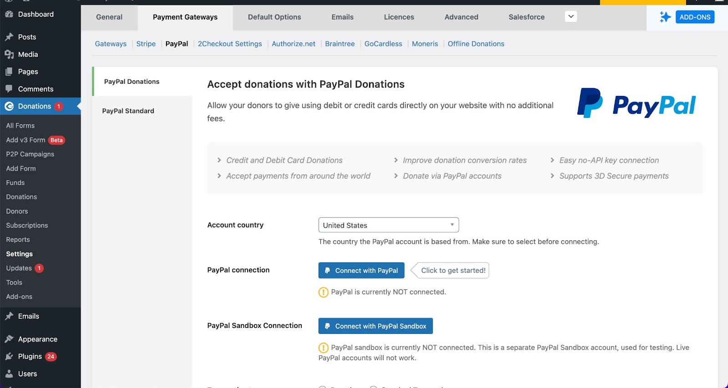Image resolution: width=728 pixels, height=388 pixels.
Task: Open 2Checkout Settings link
Action: (x=230, y=44)
